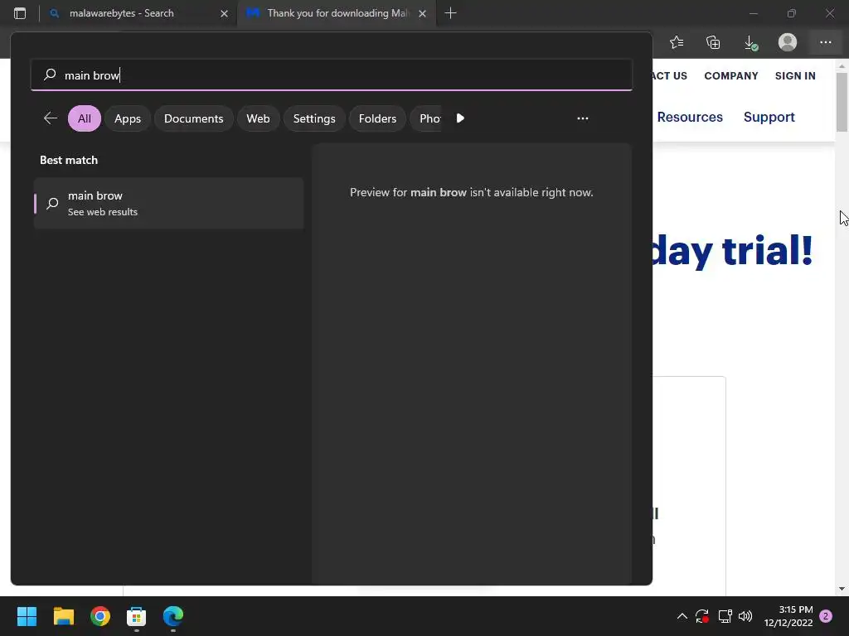Open the Resources menu on the website
The image size is (849, 636).
point(690,117)
